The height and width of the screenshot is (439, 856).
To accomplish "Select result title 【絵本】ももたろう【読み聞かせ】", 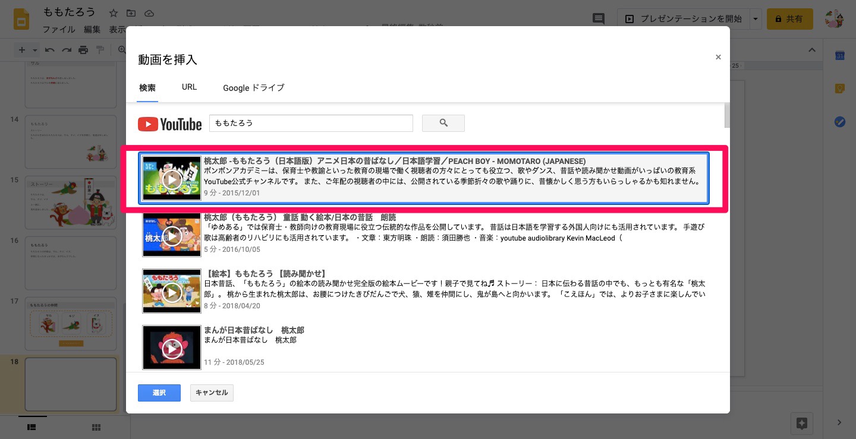I will (265, 273).
